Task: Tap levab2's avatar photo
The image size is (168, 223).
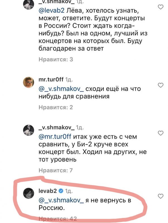Action: (x=28, y=193)
